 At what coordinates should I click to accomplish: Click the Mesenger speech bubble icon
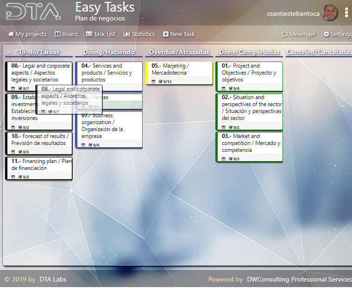pyautogui.click(x=284, y=34)
